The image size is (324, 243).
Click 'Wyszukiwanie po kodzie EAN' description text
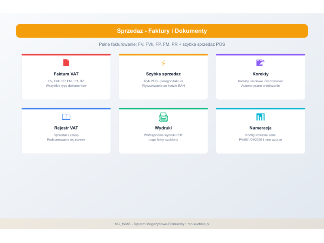pos(163,86)
